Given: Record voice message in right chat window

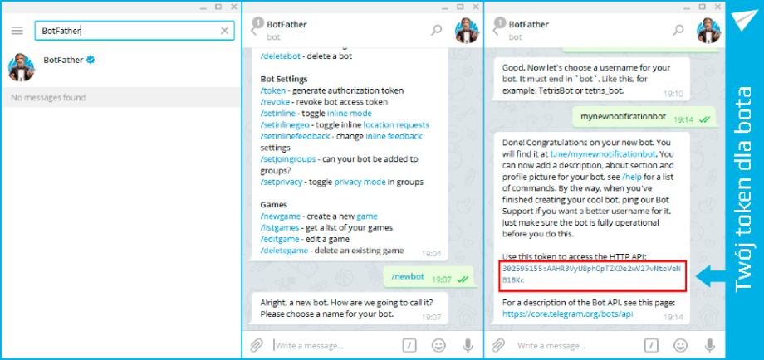Looking at the screenshot, I should click(x=710, y=346).
